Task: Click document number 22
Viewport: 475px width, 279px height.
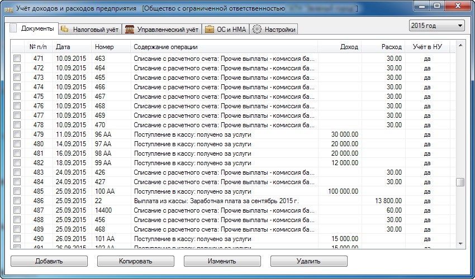Action: [98, 201]
